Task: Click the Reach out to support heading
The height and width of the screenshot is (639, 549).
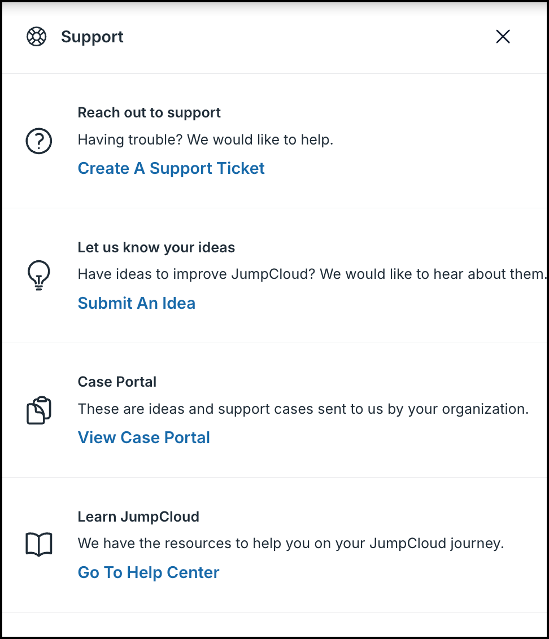Action: pyautogui.click(x=149, y=112)
